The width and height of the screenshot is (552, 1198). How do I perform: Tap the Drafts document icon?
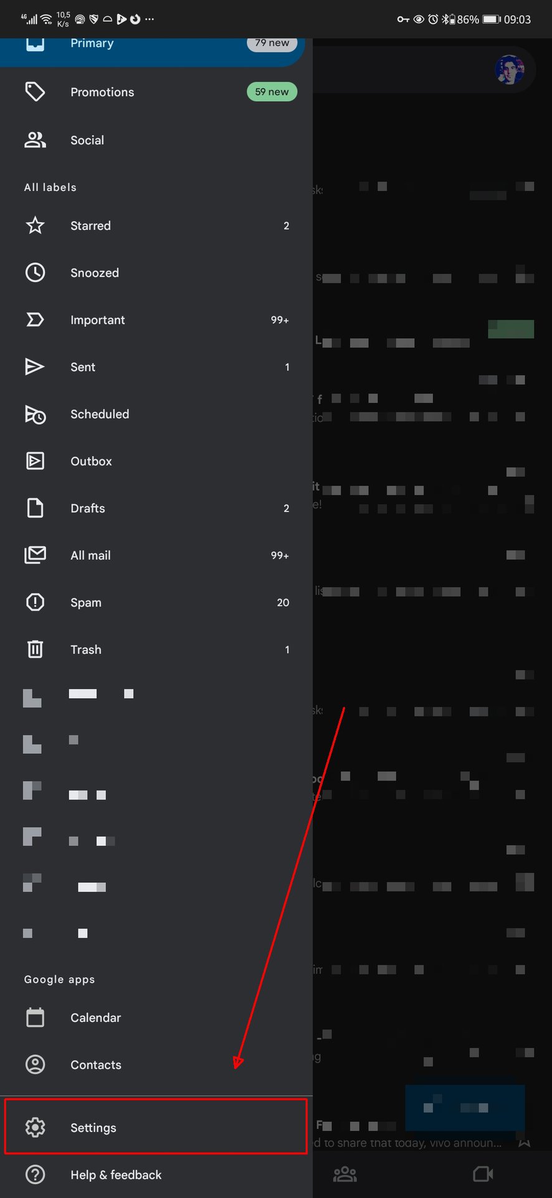pyautogui.click(x=35, y=508)
